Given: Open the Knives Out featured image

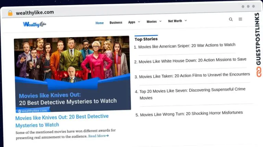Looking at the screenshot, I should tap(72, 74).
